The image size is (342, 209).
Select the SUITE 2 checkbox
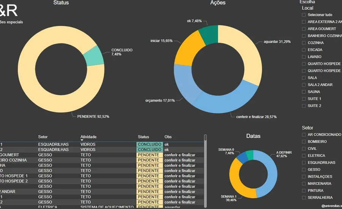(x=304, y=106)
